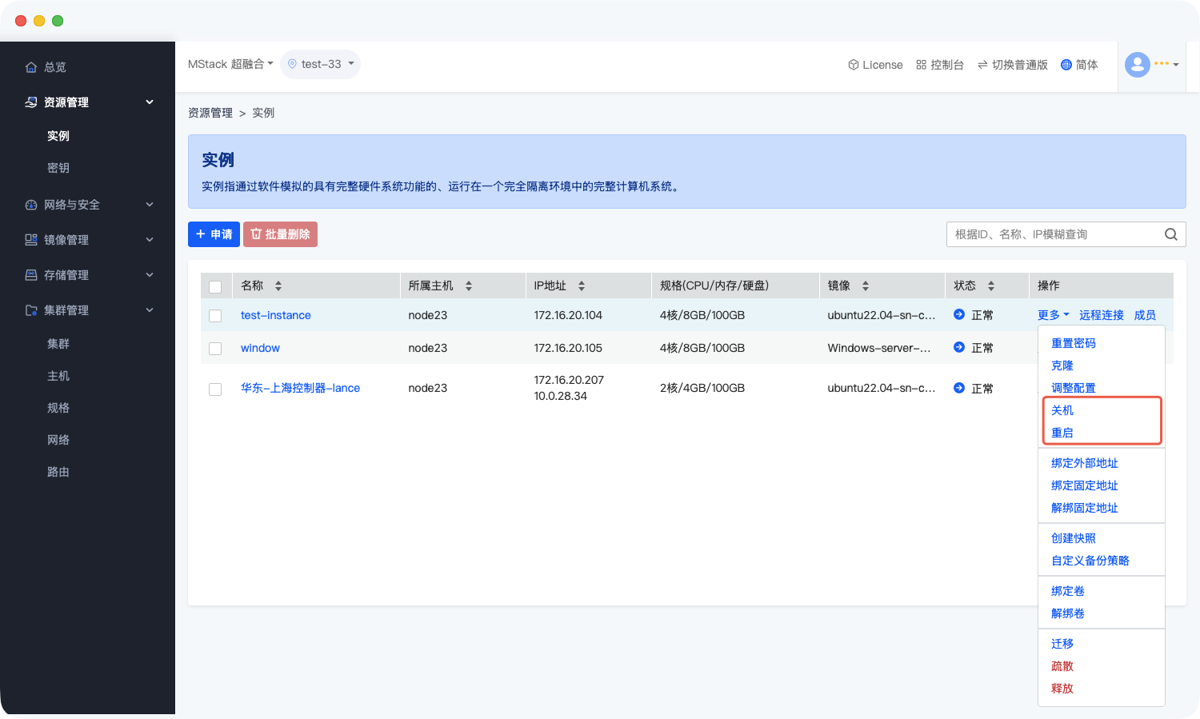Click sort arrows on 状态 column
The width and height of the screenshot is (1200, 719).
[x=991, y=286]
